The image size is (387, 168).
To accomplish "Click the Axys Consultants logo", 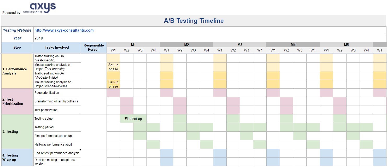I will click(39, 8).
